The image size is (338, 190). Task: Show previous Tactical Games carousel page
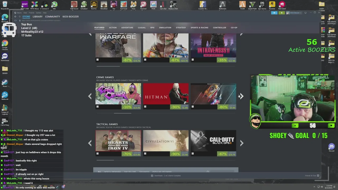(90, 143)
